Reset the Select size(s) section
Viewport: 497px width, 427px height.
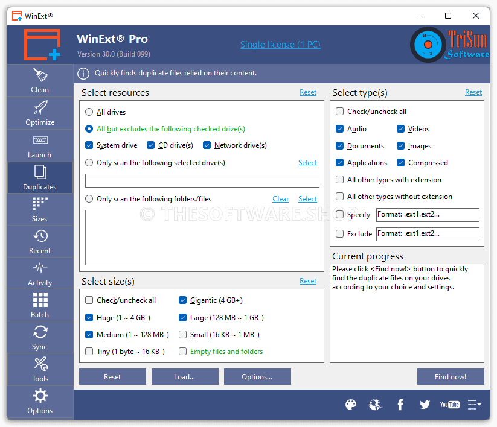[308, 281]
